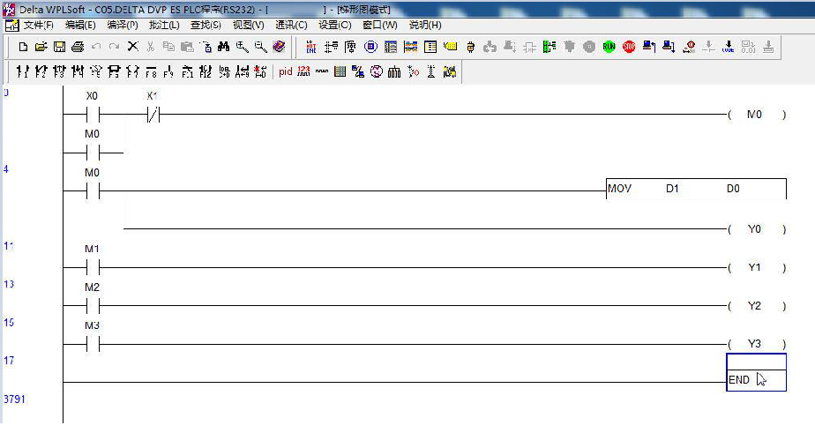Image resolution: width=815 pixels, height=448 pixels.
Task: Open the 说明(H) help menu
Action: 425,25
